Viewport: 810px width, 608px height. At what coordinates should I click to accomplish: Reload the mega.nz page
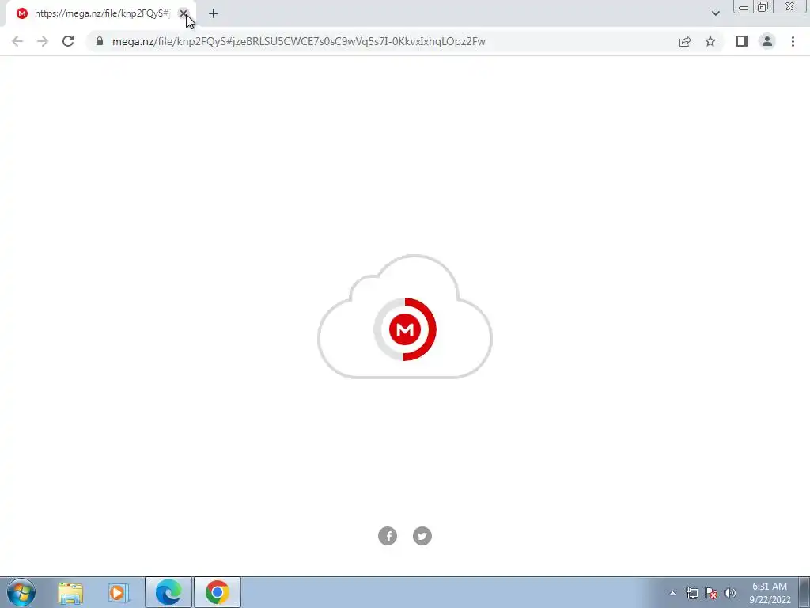click(68, 41)
